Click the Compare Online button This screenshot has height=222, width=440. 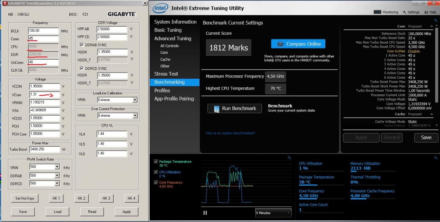click(298, 44)
